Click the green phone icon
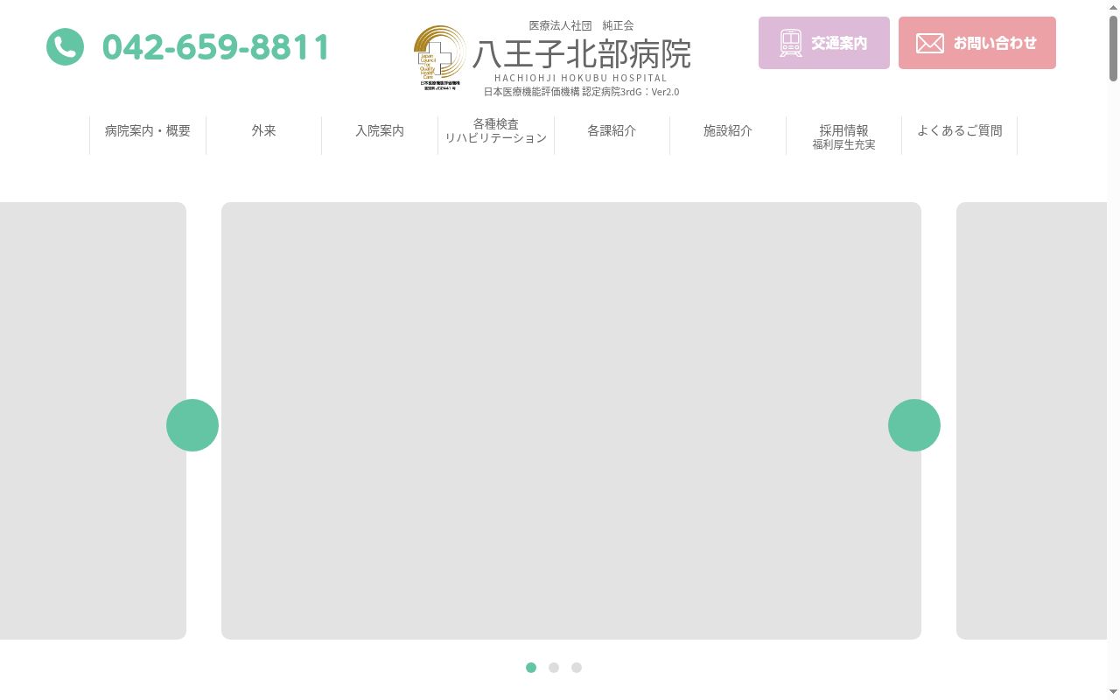1120x700 pixels. click(x=66, y=46)
